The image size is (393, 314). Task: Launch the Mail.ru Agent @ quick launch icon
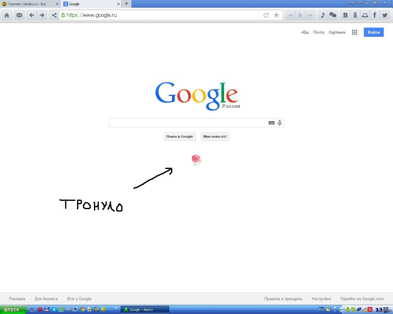pyautogui.click(x=96, y=309)
